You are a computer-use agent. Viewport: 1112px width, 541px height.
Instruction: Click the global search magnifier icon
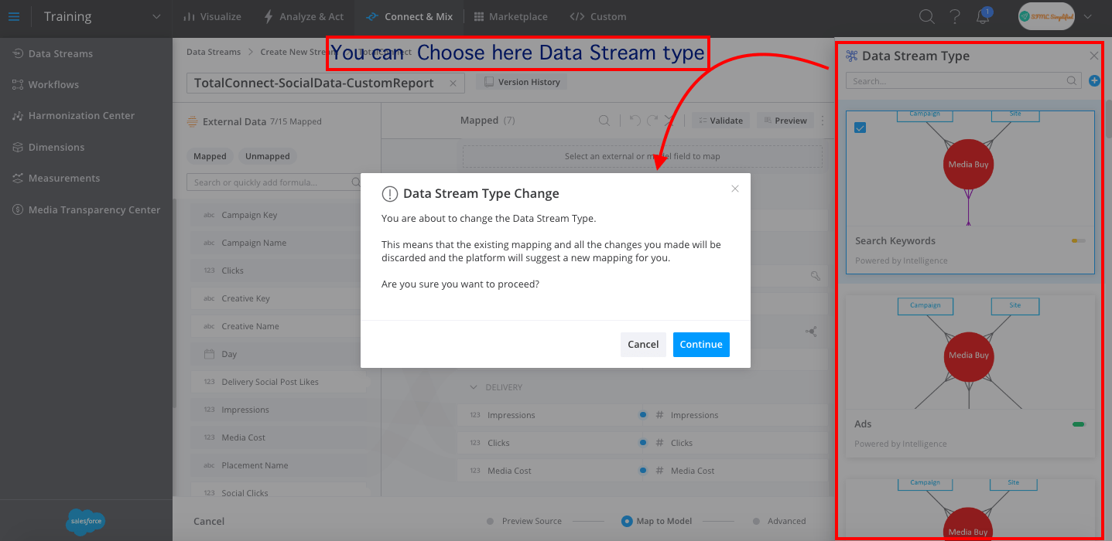[926, 16]
